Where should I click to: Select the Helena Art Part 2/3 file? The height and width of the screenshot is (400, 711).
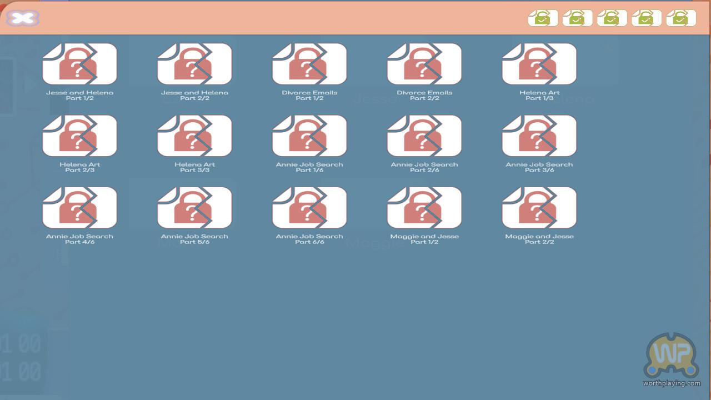(x=79, y=136)
